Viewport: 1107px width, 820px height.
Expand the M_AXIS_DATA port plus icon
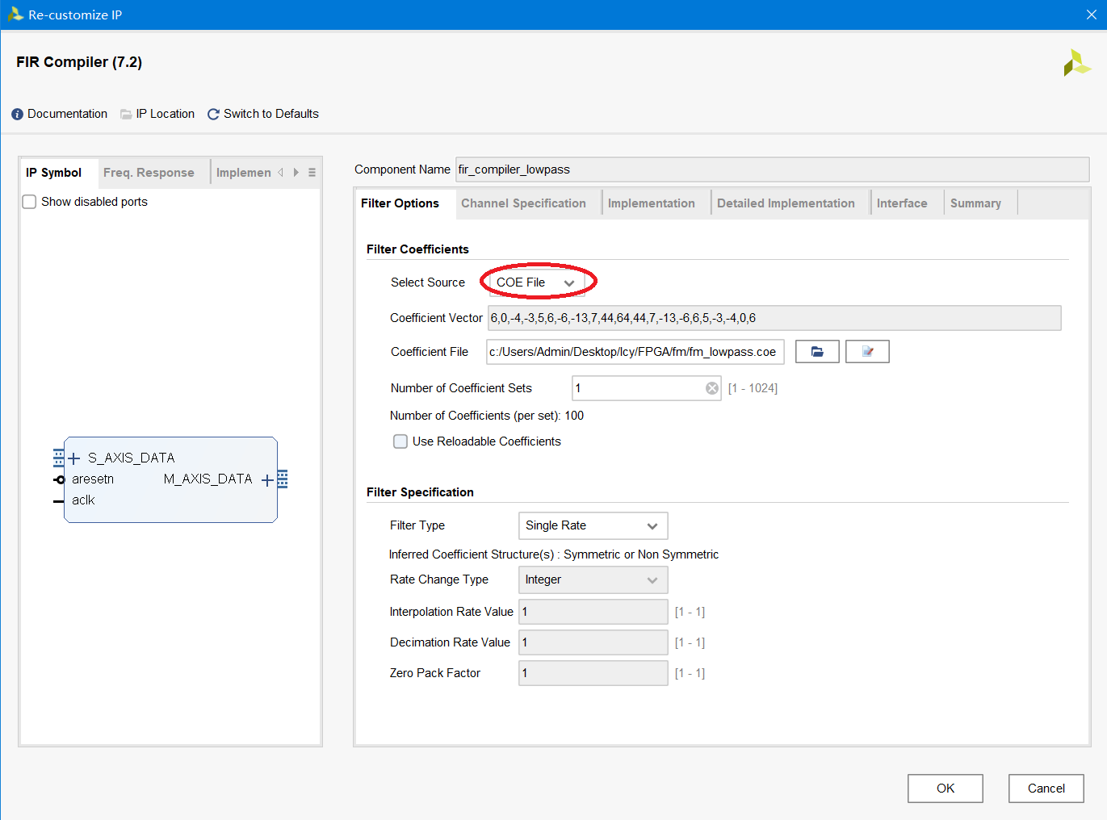click(267, 480)
